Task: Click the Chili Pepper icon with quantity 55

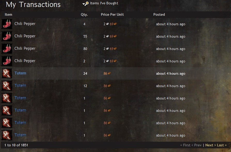Action: [7, 36]
